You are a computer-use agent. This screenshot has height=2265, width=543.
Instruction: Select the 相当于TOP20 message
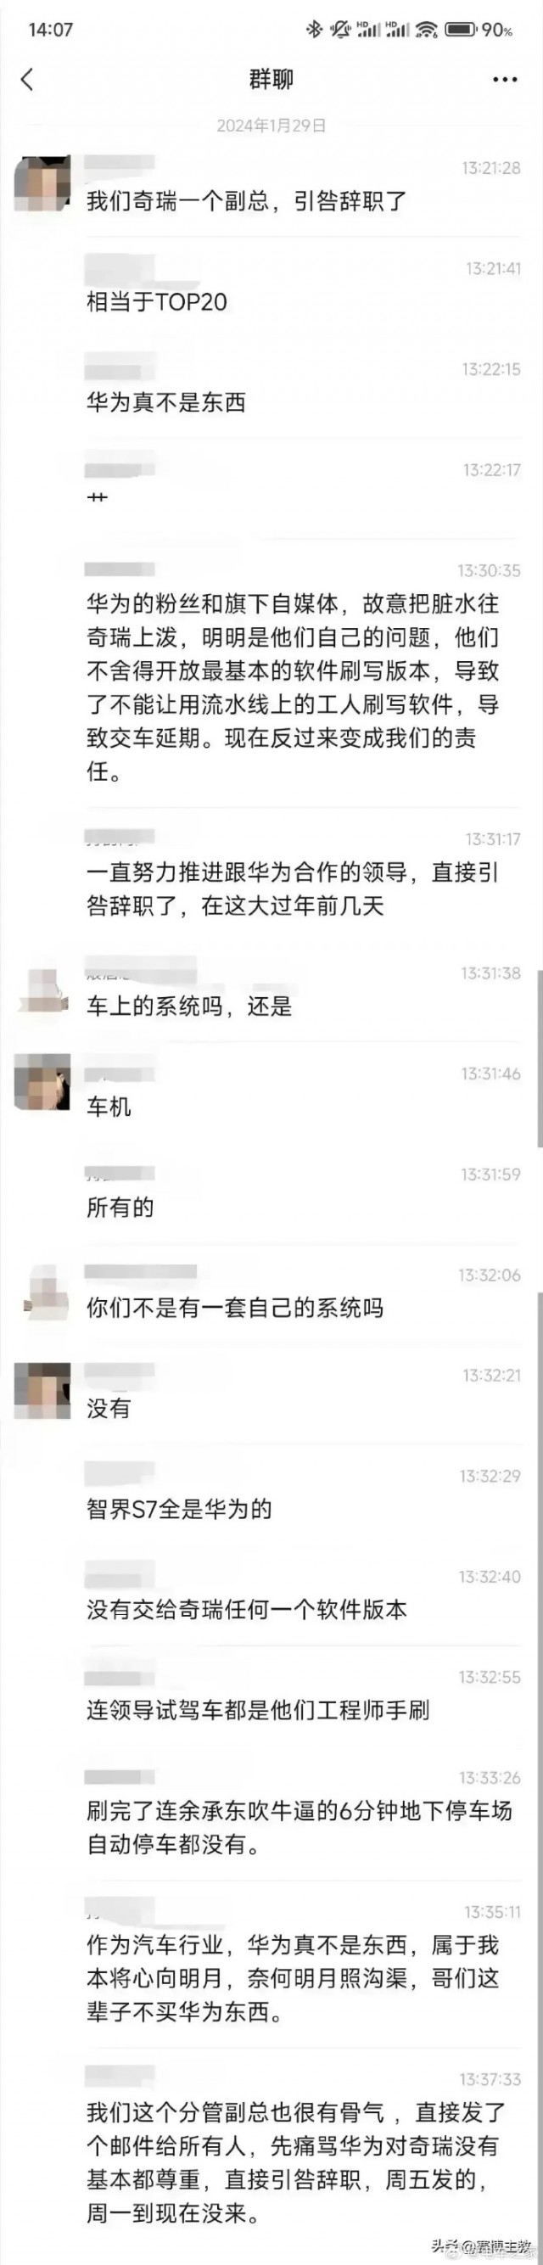[x=156, y=302]
